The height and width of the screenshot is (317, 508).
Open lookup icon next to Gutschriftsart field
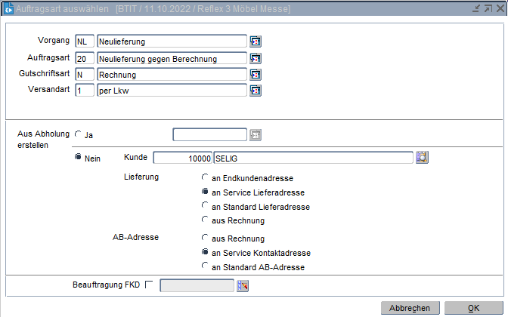pos(256,74)
